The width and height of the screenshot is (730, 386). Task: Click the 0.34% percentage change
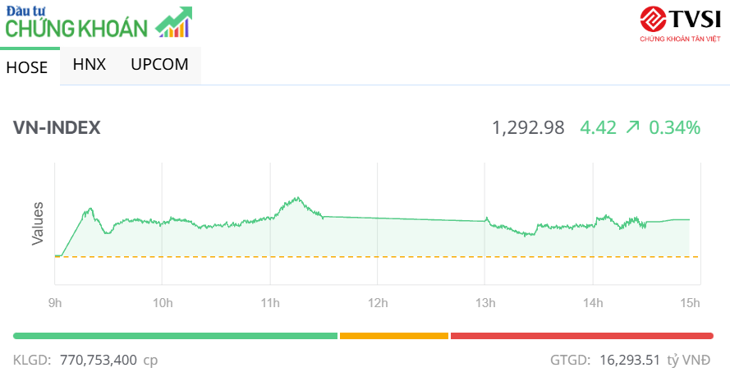click(x=674, y=128)
